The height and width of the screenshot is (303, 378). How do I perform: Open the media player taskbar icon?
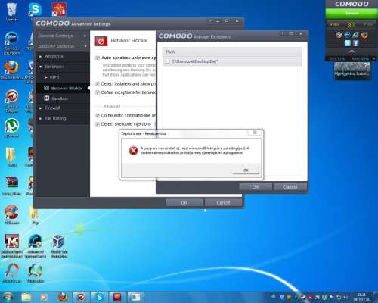tap(44, 297)
